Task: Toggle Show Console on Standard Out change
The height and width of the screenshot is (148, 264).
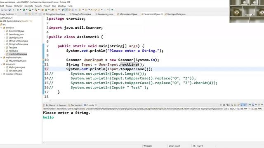Action: [242, 105]
